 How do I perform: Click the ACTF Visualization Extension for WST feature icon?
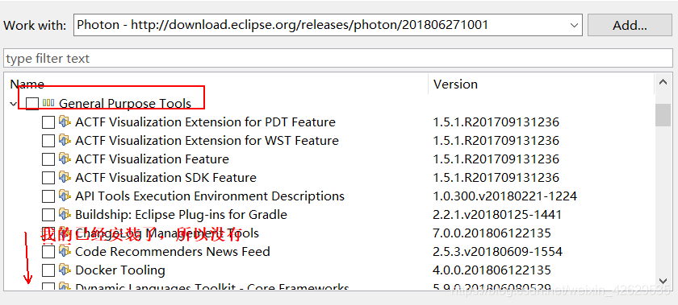coord(65,140)
